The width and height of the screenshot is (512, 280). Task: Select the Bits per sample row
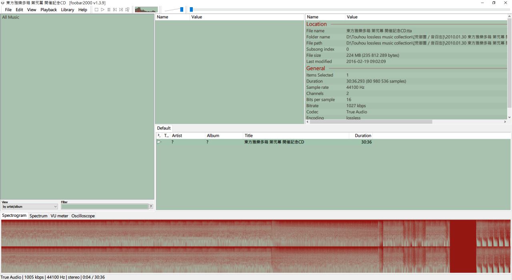click(406, 100)
